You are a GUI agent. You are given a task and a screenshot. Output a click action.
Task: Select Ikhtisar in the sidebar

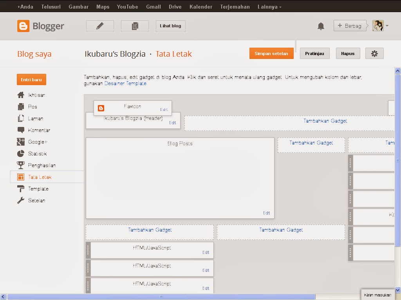pos(36,95)
